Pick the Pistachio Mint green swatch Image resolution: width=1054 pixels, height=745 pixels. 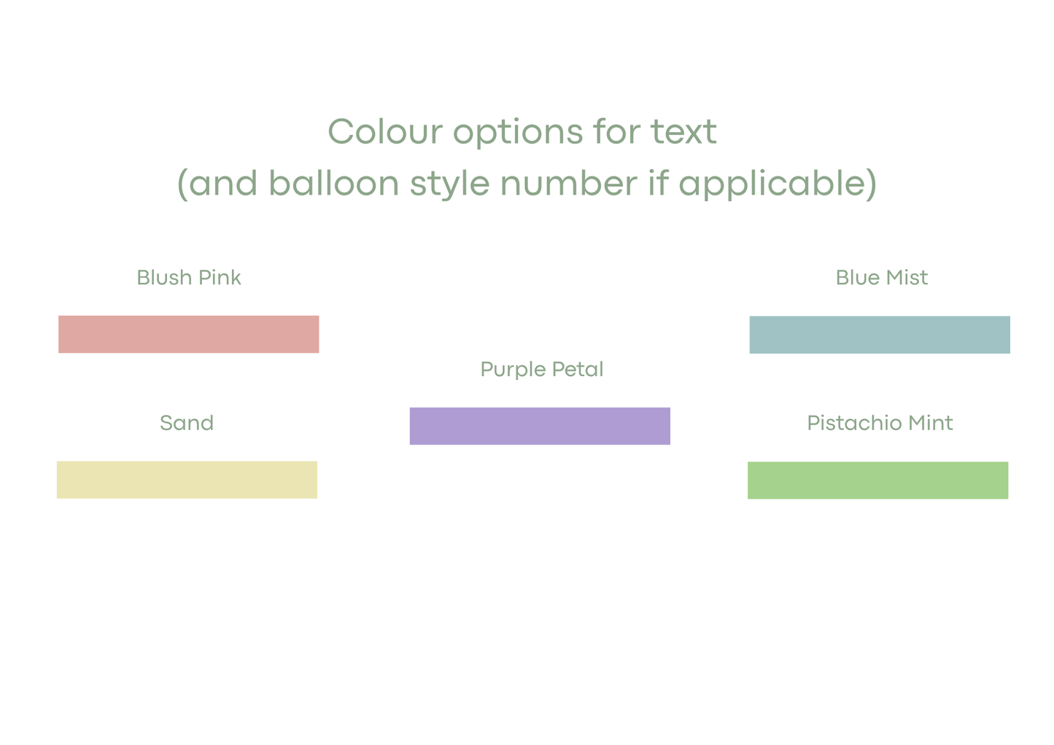coord(877,480)
